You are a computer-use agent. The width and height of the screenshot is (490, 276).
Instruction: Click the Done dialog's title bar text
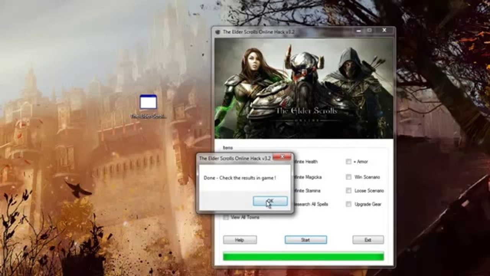[235, 158]
